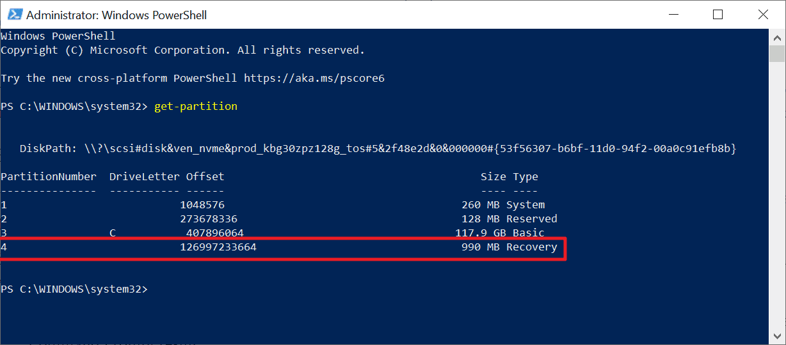Screen dimensions: 786x345
Task: Close the Administrator PowerShell window
Action: click(762, 14)
